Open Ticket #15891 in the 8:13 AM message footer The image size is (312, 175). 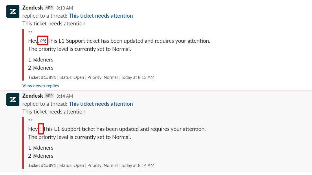[x=42, y=77]
